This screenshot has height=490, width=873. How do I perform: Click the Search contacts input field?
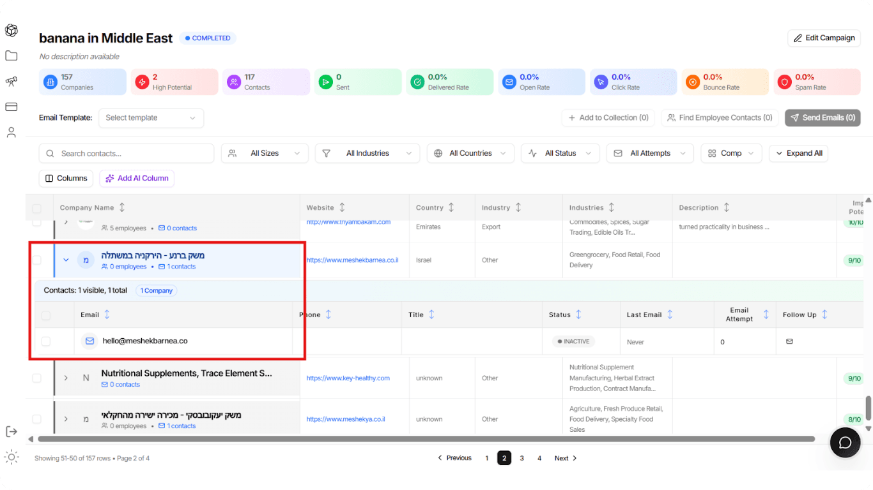(127, 153)
